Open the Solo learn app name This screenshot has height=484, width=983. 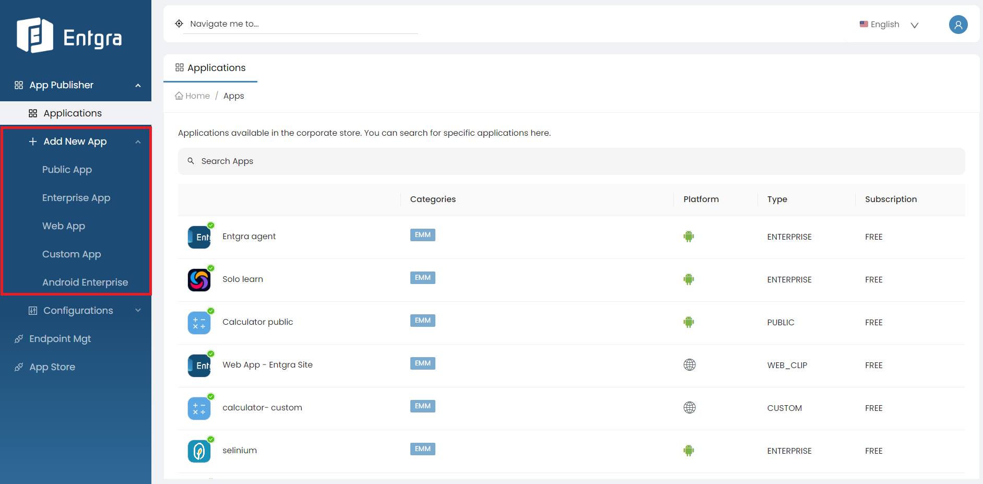[243, 279]
